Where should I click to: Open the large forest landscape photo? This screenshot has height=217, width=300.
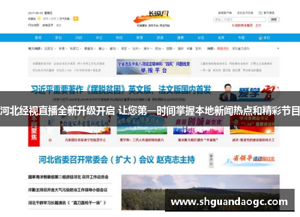pyautogui.click(x=200, y=192)
